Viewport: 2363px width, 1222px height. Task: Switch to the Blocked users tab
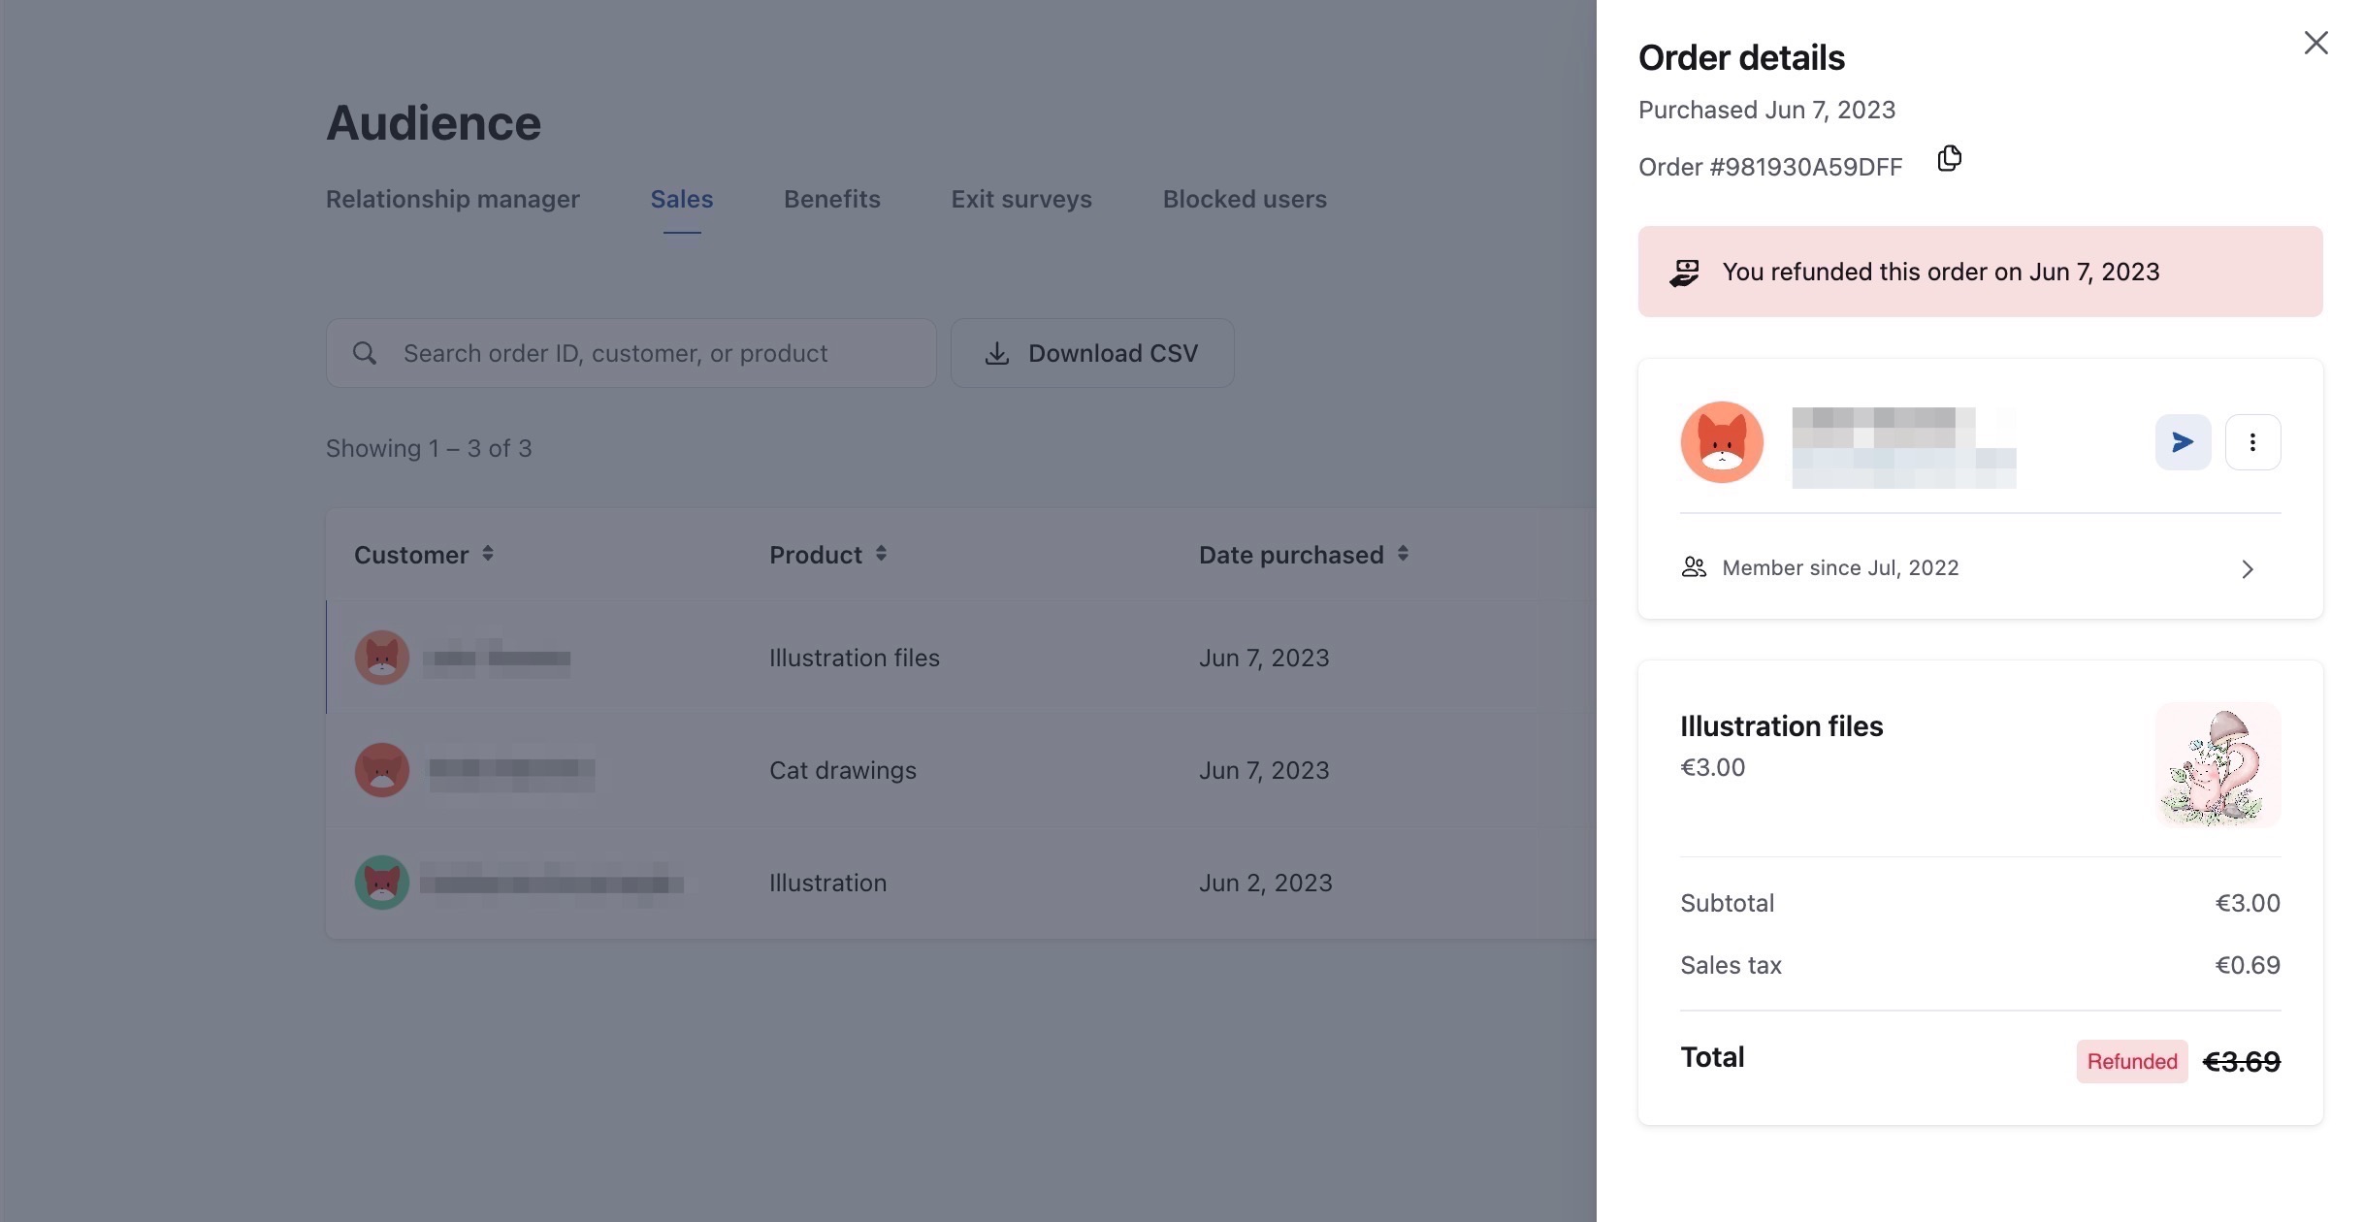(1245, 199)
